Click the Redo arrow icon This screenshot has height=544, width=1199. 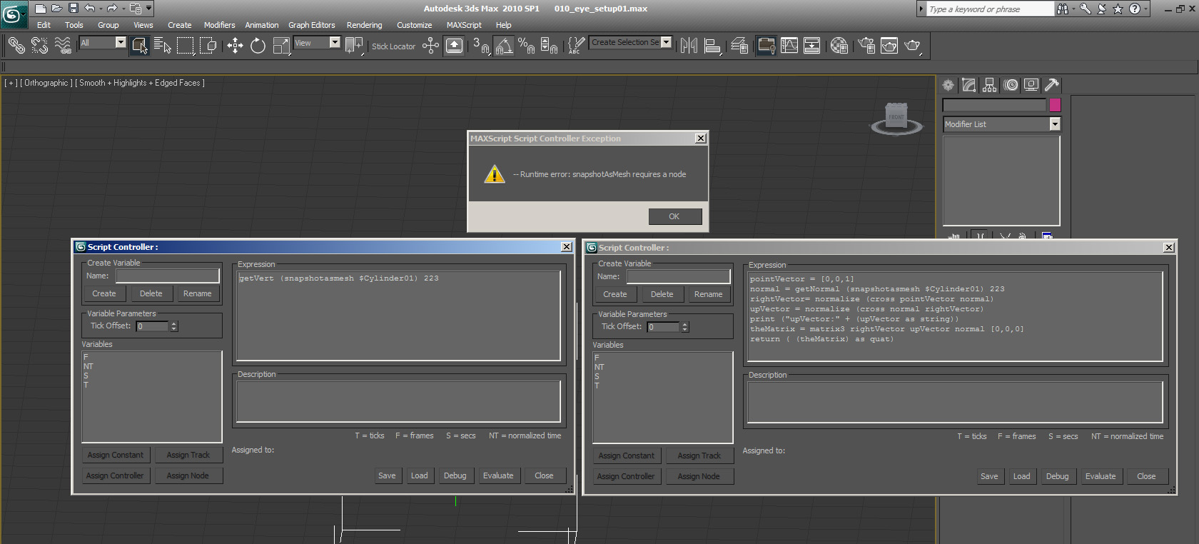[x=112, y=9]
